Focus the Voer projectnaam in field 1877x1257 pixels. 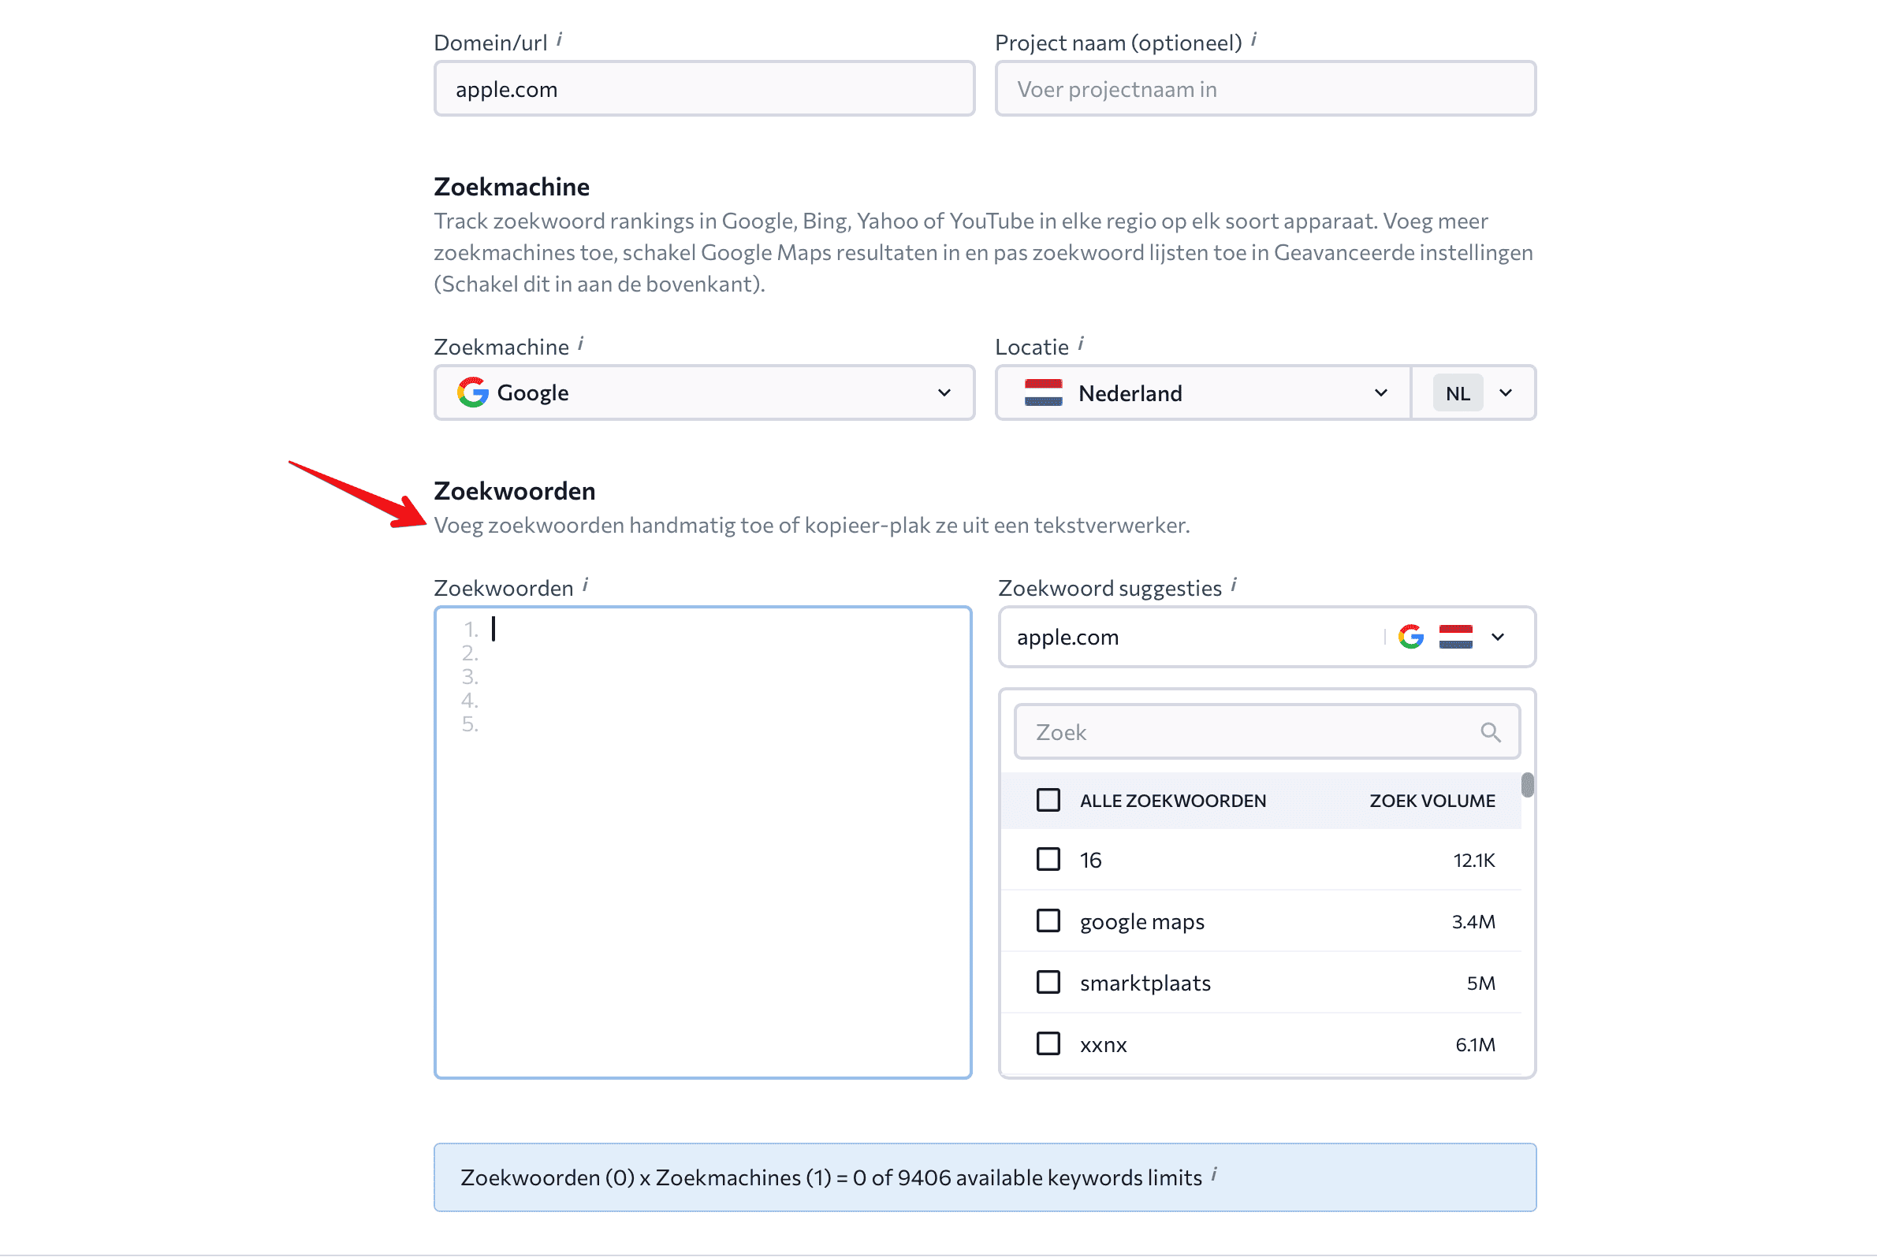(x=1265, y=89)
